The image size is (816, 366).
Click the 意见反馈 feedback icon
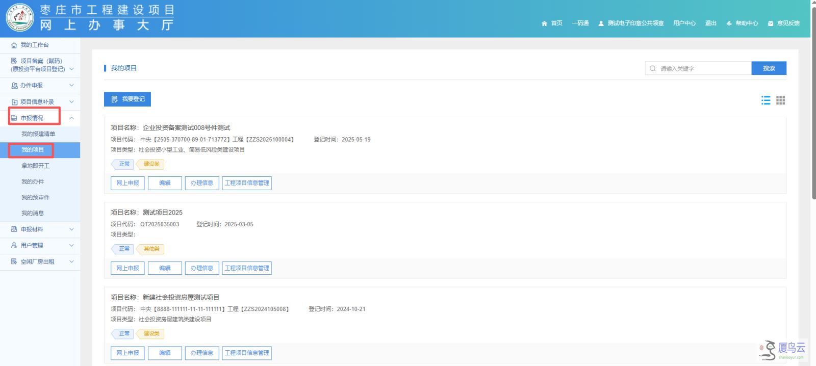click(771, 23)
